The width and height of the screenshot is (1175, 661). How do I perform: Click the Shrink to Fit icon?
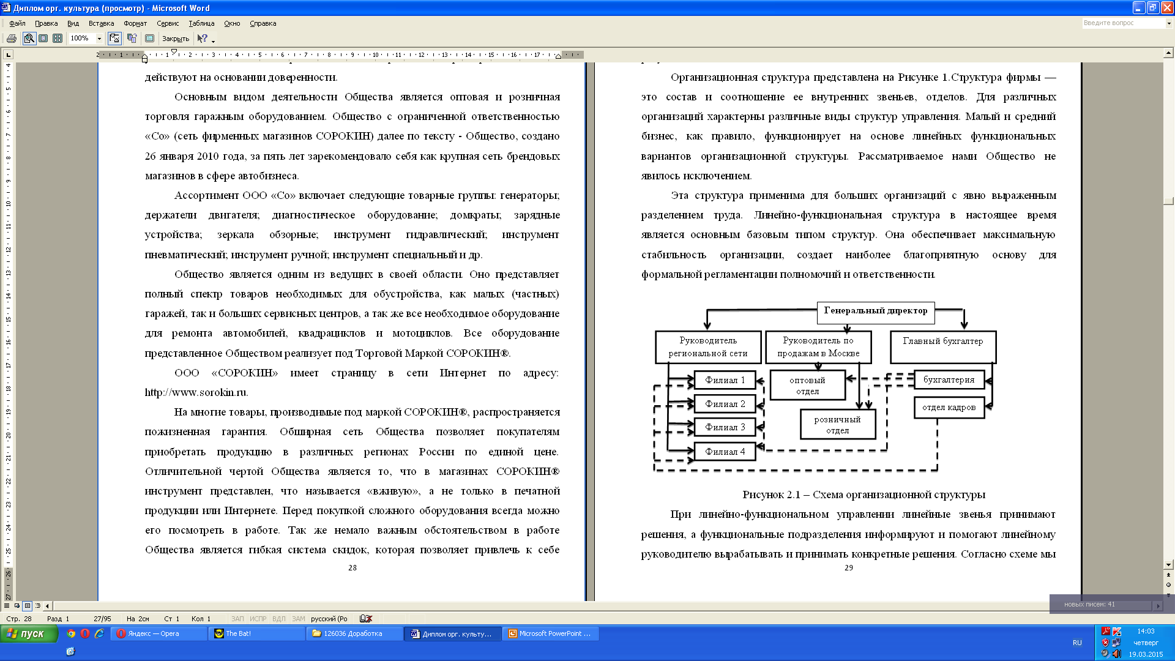[x=132, y=39]
